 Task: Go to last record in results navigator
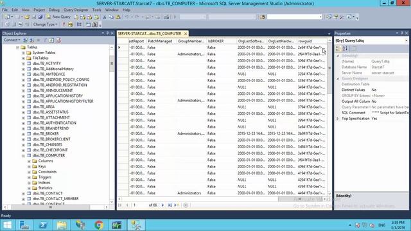170,205
